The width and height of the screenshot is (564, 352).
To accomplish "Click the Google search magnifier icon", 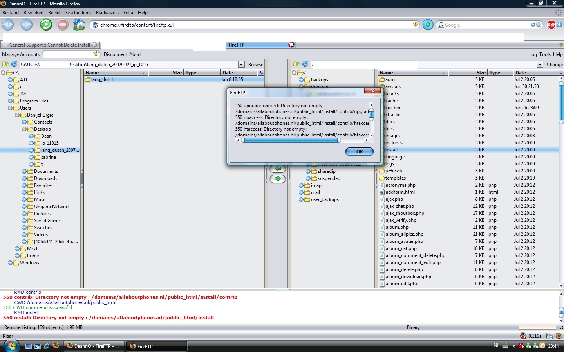I will point(539,25).
